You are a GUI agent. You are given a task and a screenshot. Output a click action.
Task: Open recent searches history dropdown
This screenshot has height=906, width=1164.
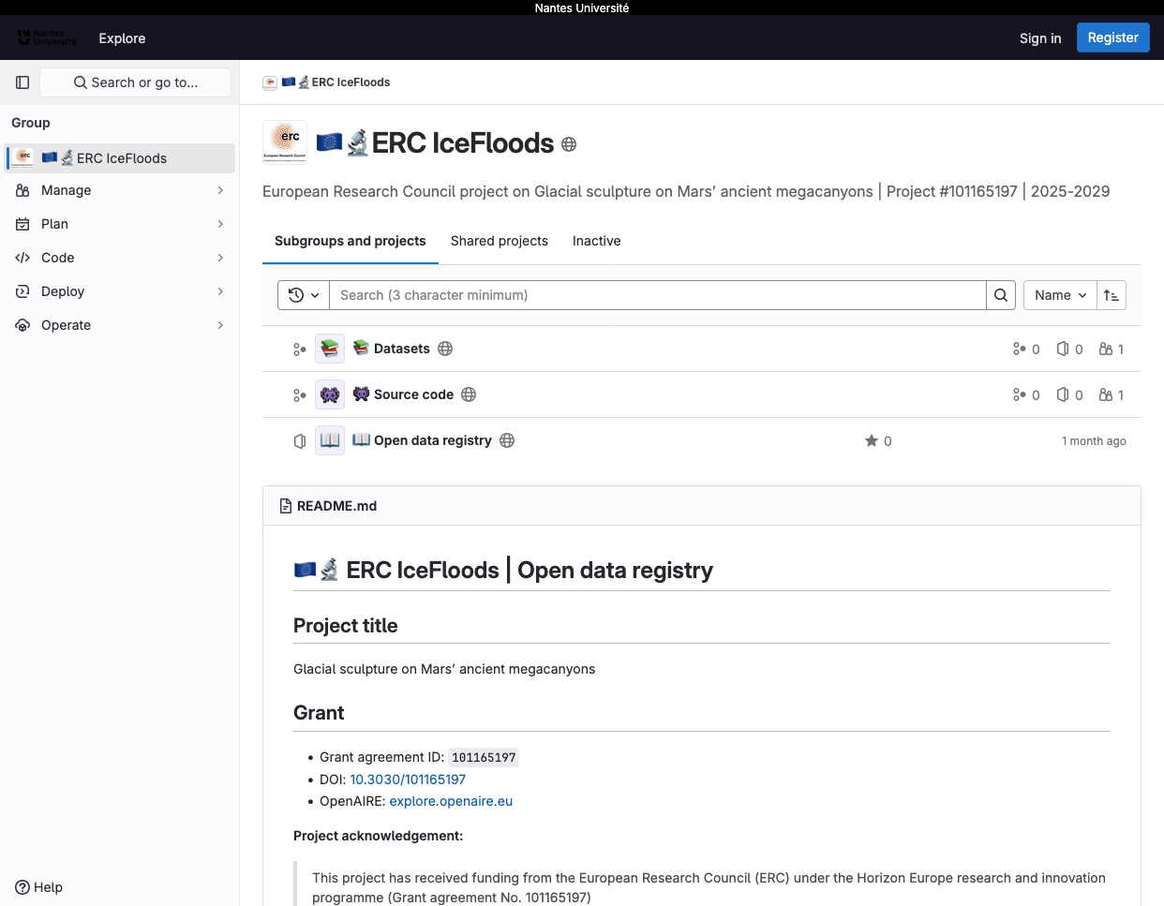[304, 295]
